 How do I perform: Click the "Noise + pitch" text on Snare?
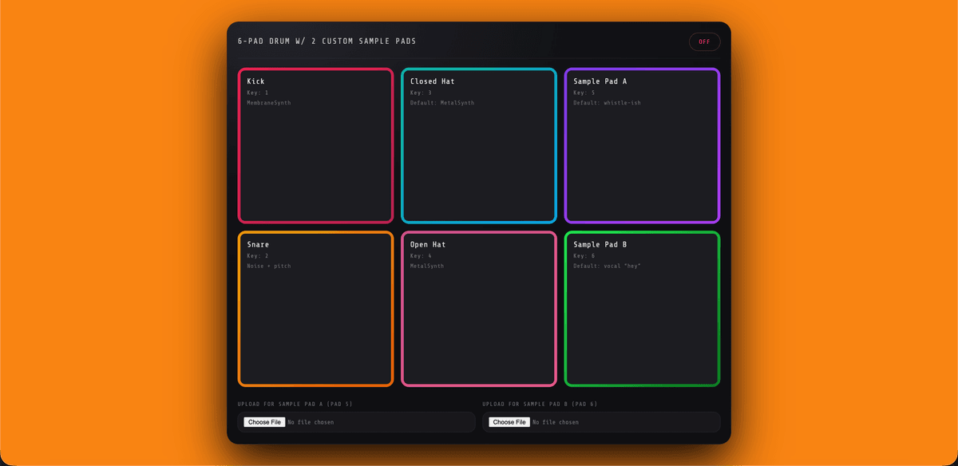(x=269, y=266)
